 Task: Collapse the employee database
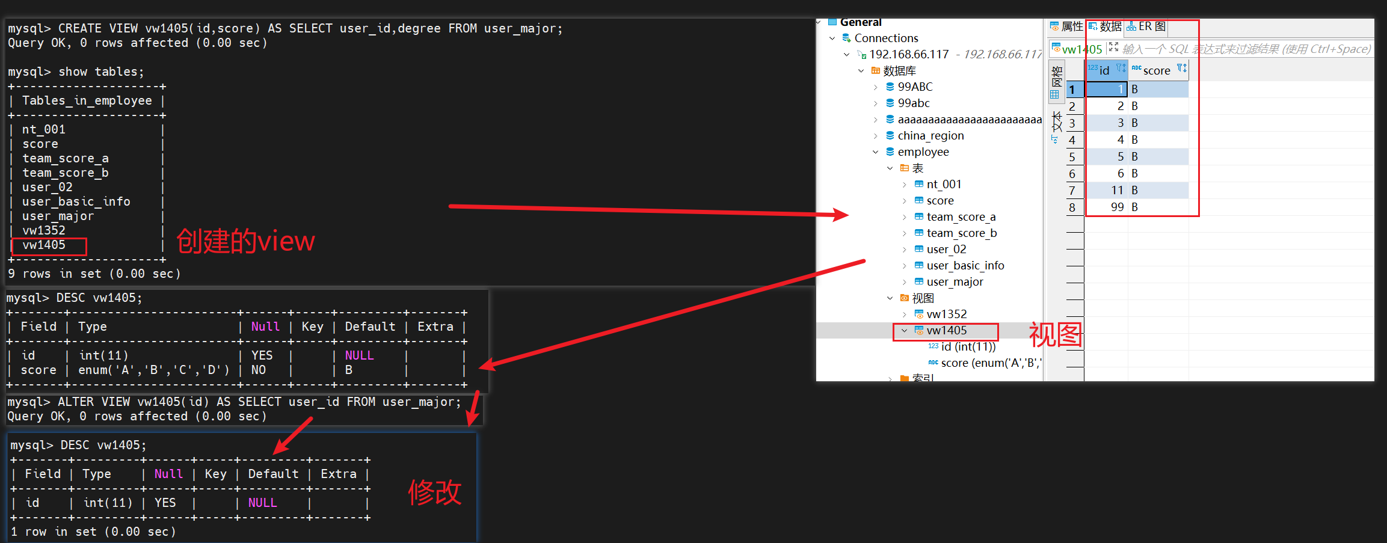tap(876, 152)
